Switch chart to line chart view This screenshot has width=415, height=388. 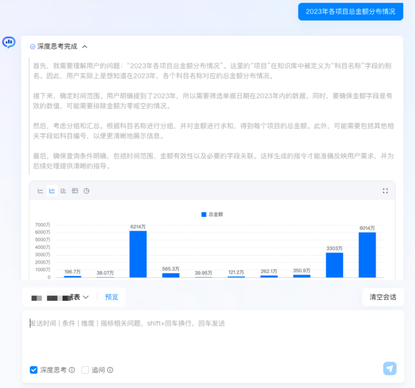point(40,191)
